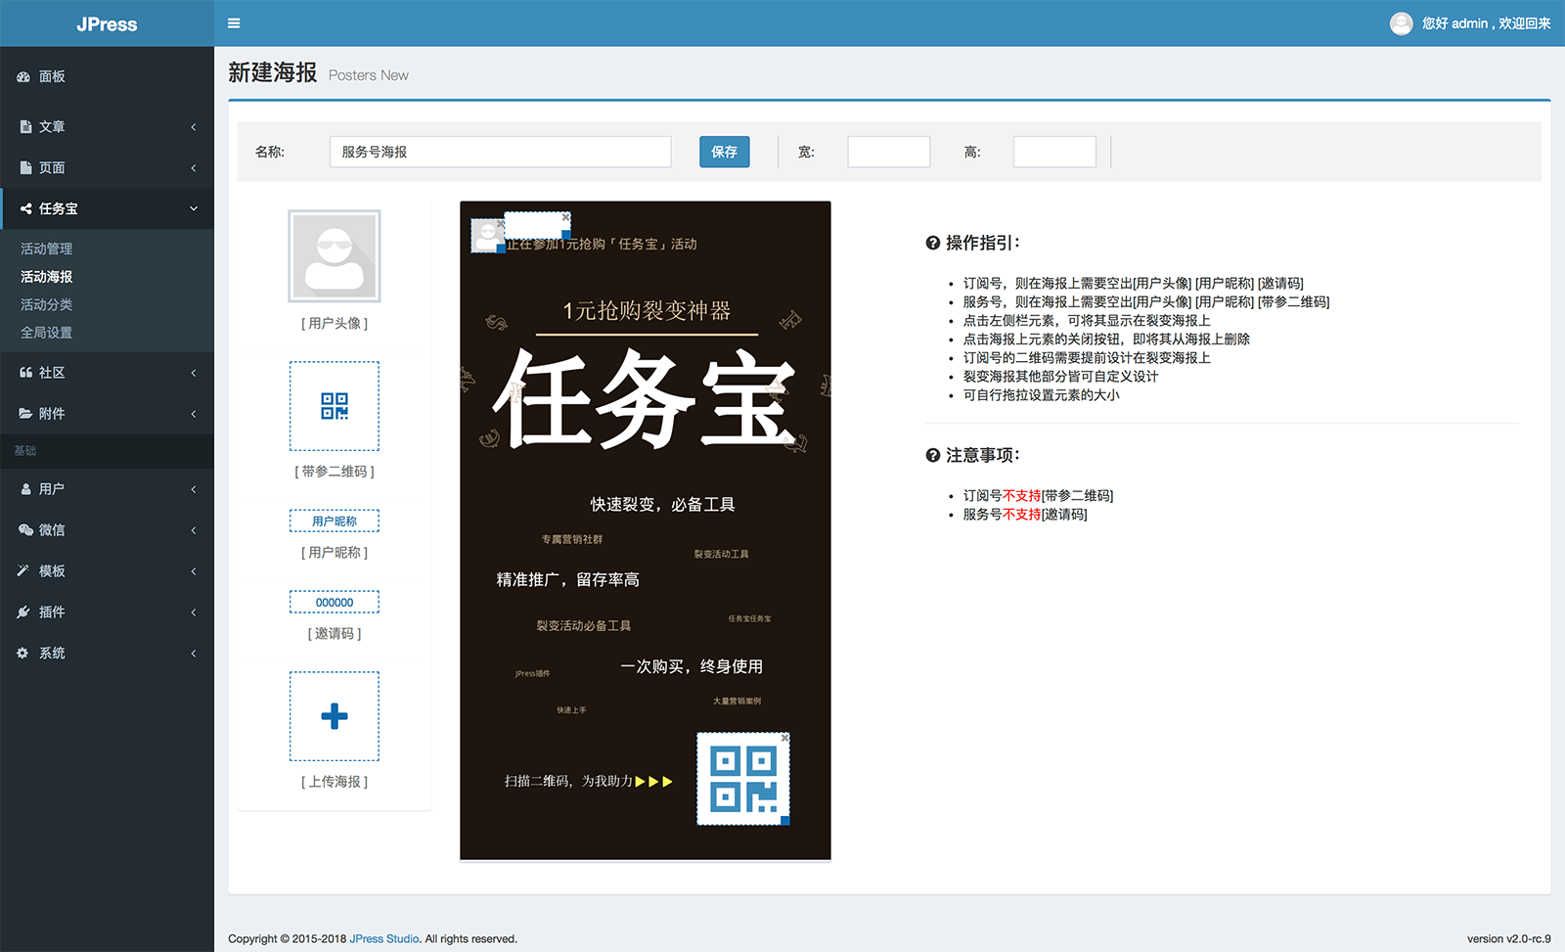Click the JPress logo title
The width and height of the screenshot is (1565, 952).
click(107, 23)
